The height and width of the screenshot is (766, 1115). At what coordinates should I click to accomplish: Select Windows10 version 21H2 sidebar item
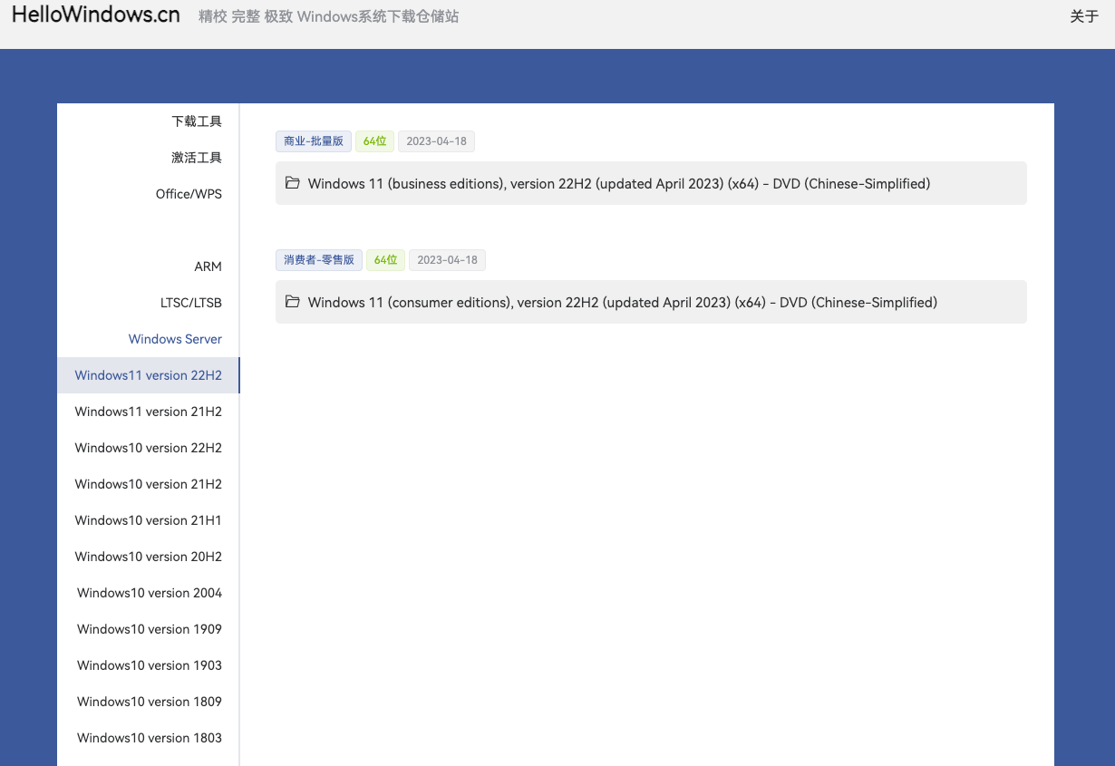[x=149, y=484]
